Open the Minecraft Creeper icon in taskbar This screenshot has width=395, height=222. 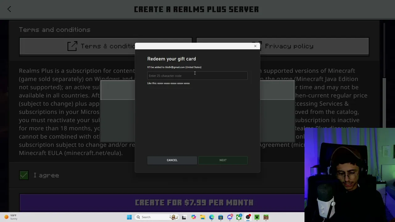click(257, 217)
